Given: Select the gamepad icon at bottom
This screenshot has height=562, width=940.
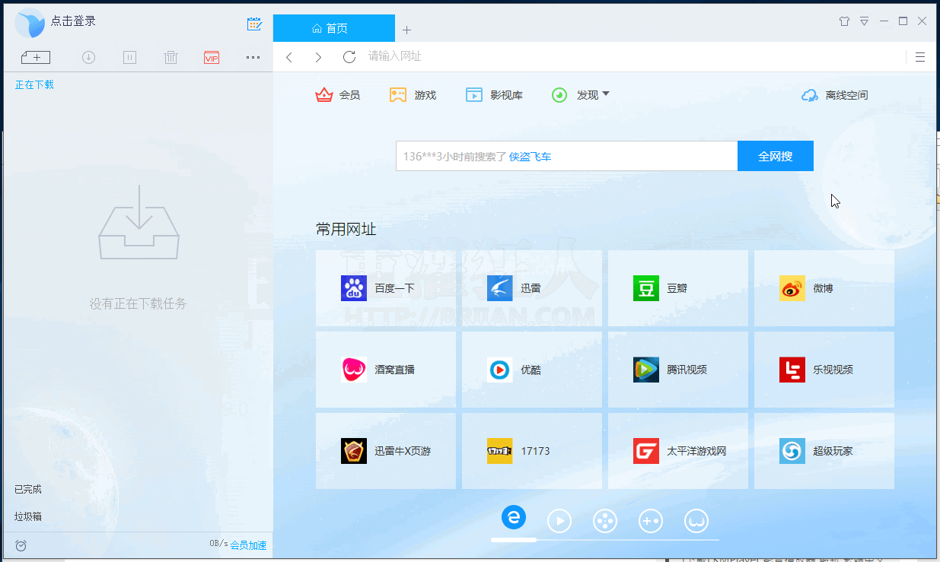Looking at the screenshot, I should [651, 521].
